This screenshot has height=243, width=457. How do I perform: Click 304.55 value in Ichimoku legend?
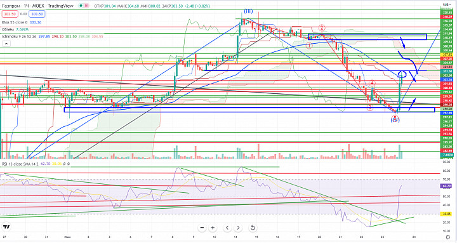click(x=97, y=36)
